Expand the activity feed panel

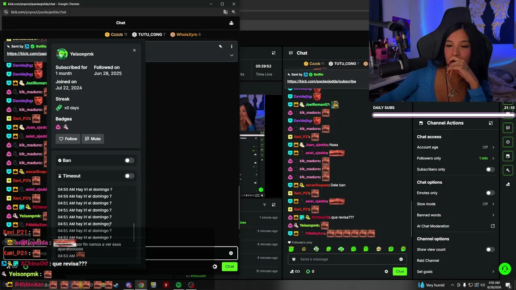click(274, 205)
